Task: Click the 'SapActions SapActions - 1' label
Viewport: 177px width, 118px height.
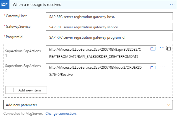Action: (x=24, y=53)
